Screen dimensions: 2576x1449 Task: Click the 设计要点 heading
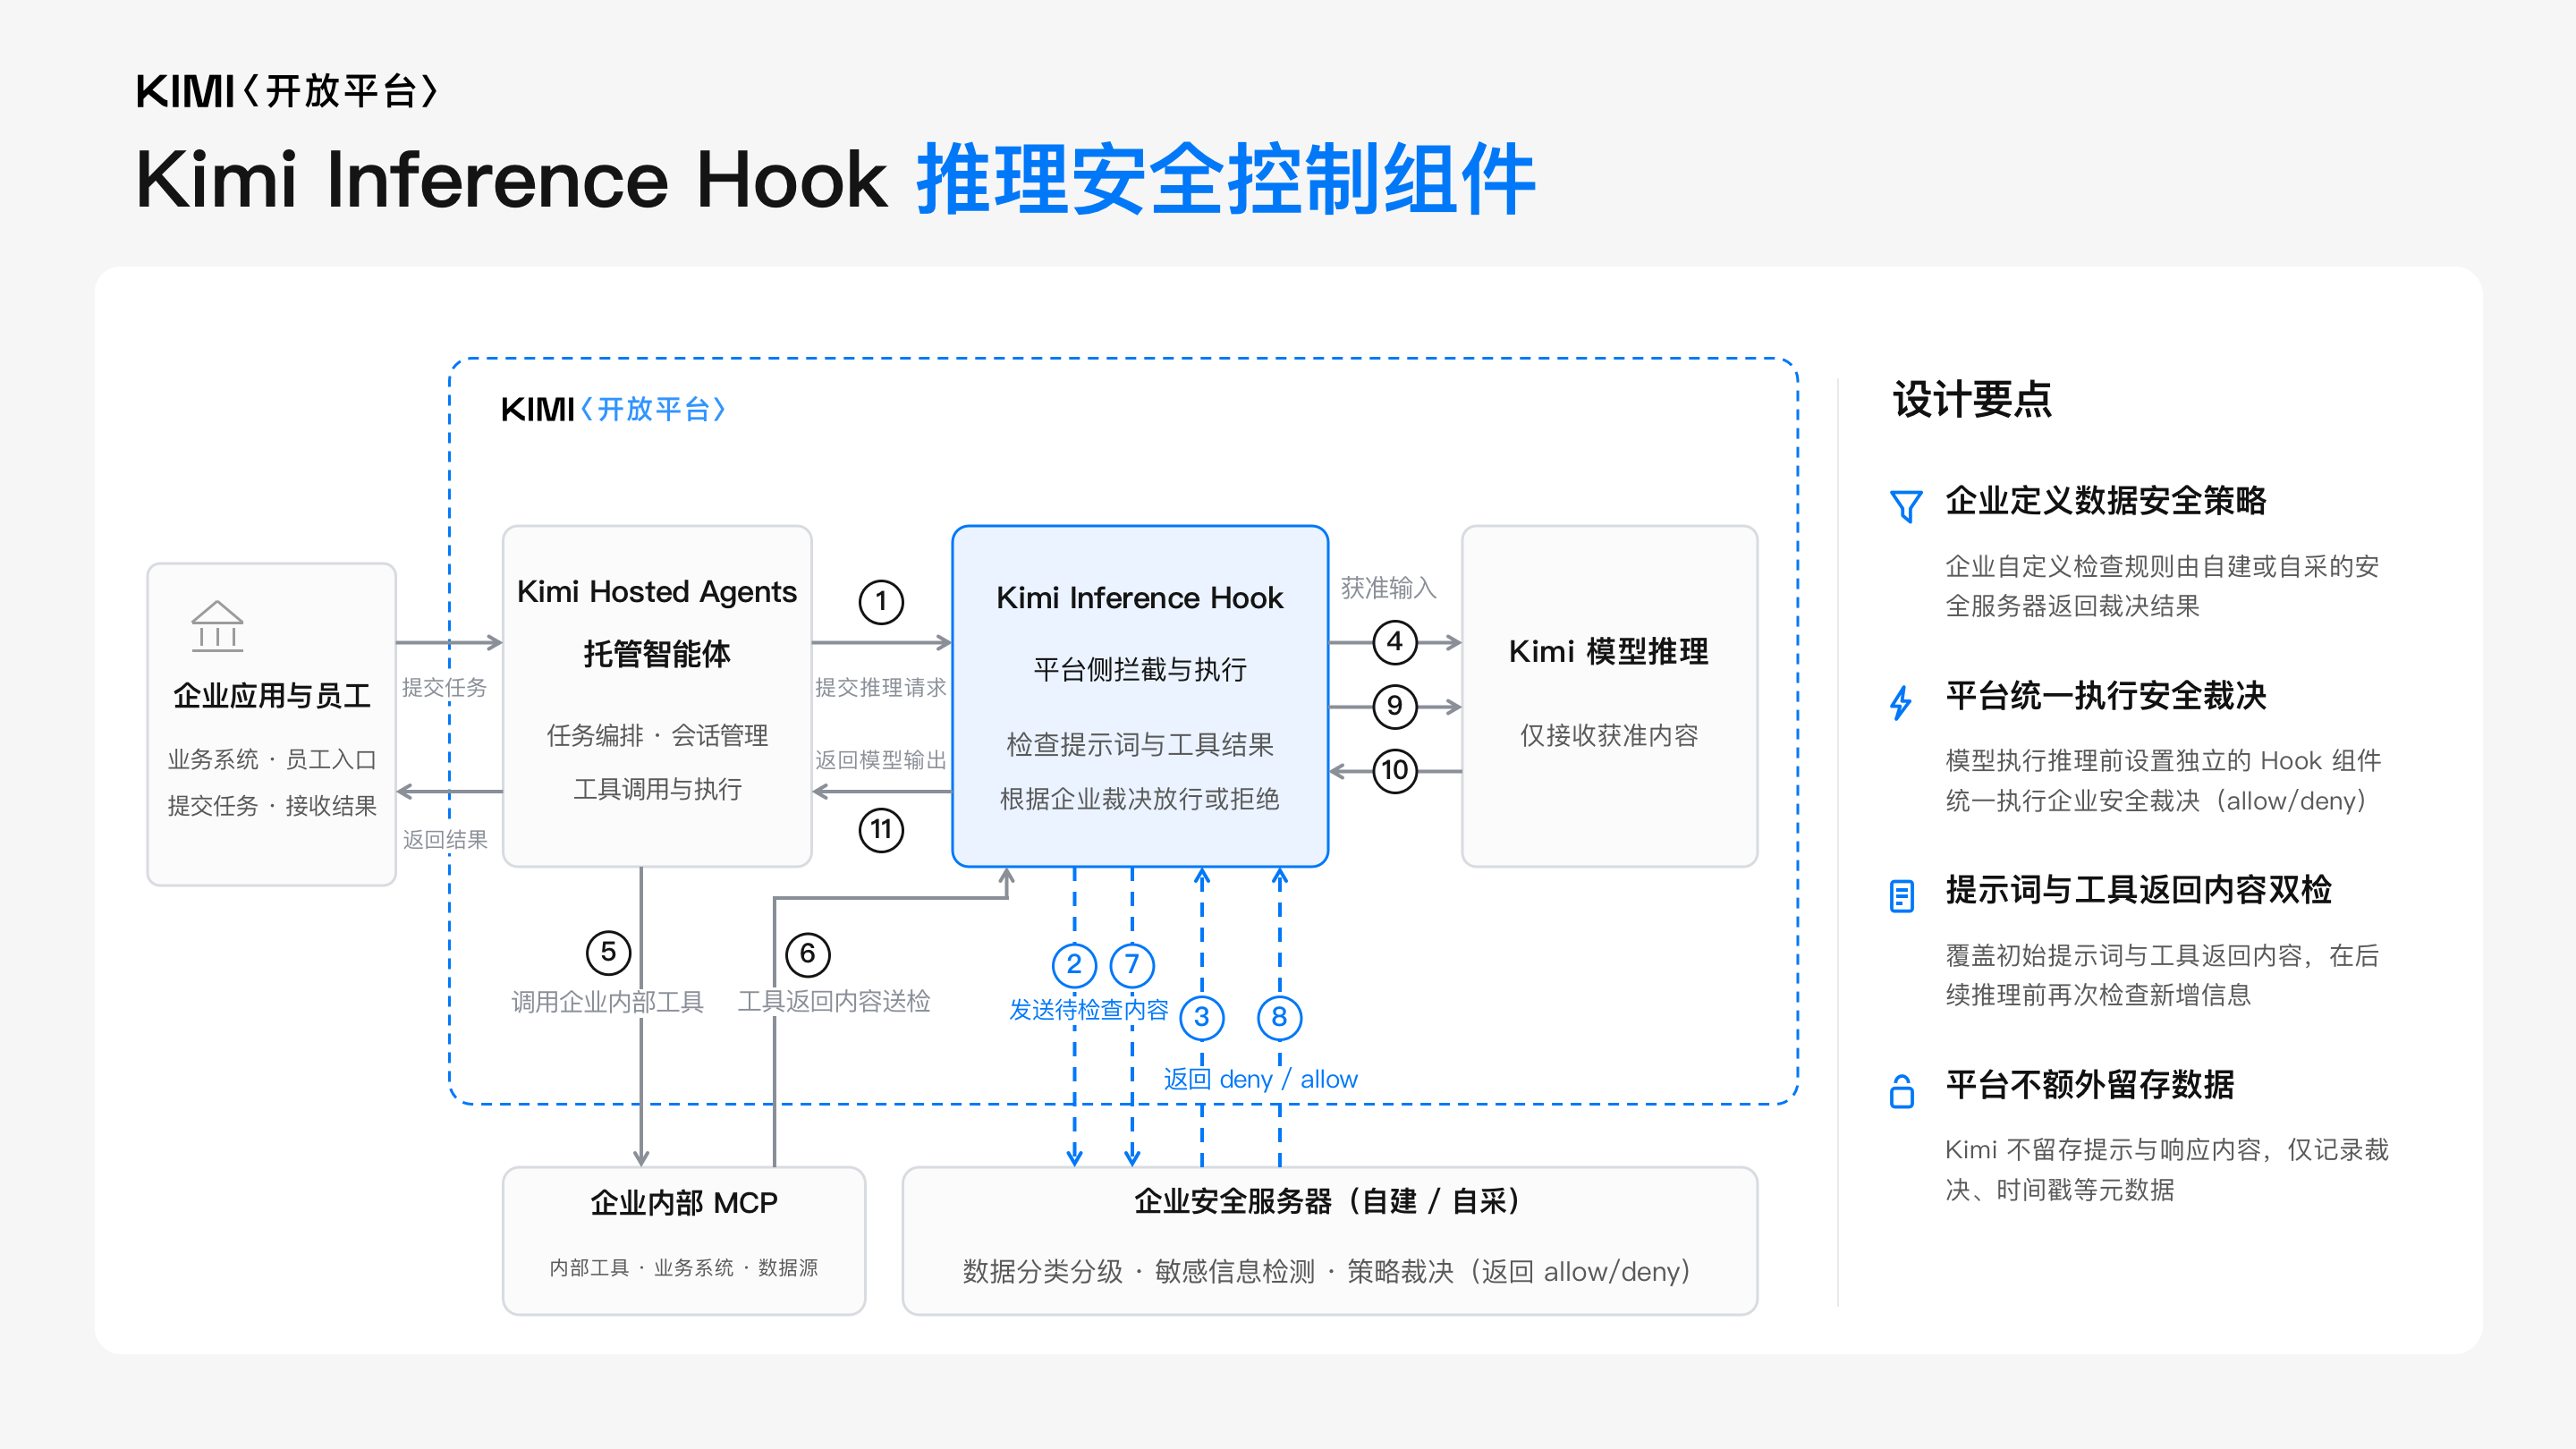coord(1972,399)
